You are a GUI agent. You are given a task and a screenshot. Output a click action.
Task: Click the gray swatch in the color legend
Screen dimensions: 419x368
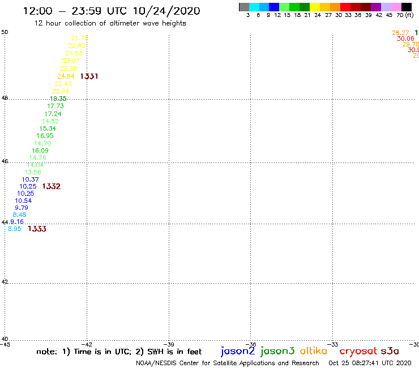pos(244,7)
